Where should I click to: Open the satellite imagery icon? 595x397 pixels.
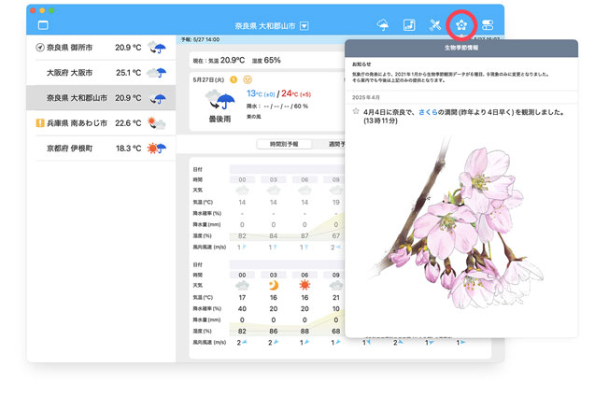[435, 25]
